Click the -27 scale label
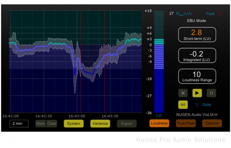 click(149, 96)
